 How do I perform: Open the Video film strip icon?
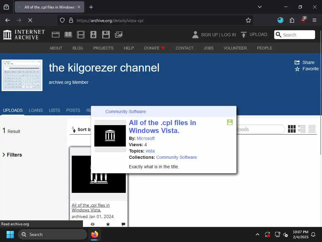pyautogui.click(x=81, y=35)
